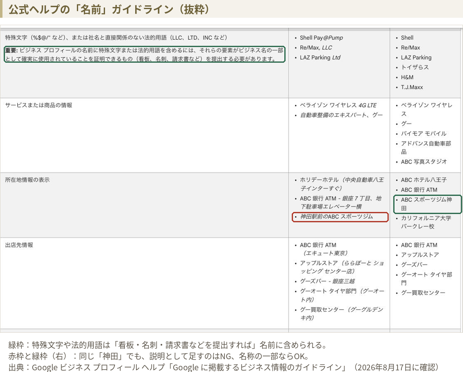Click the H&M entry
The image size is (463, 372).
point(407,77)
